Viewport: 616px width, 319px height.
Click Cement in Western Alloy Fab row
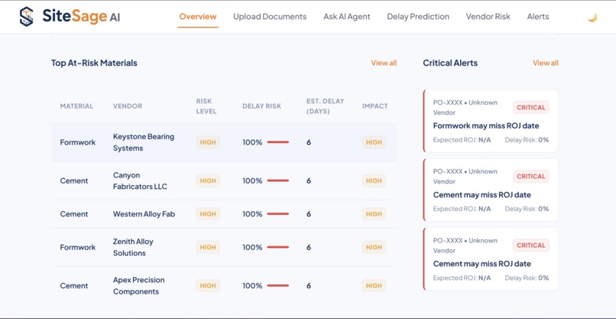coord(74,214)
